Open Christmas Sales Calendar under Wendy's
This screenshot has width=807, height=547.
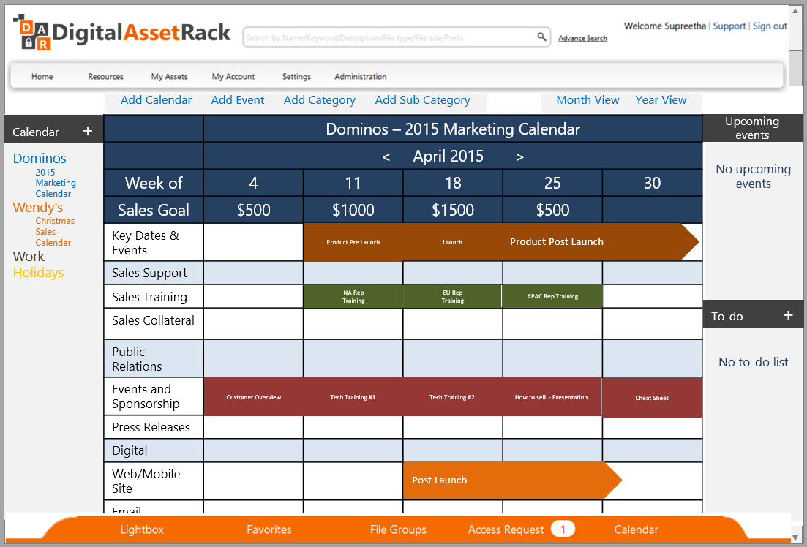click(55, 232)
